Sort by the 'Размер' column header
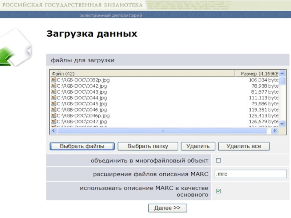 click(257, 74)
